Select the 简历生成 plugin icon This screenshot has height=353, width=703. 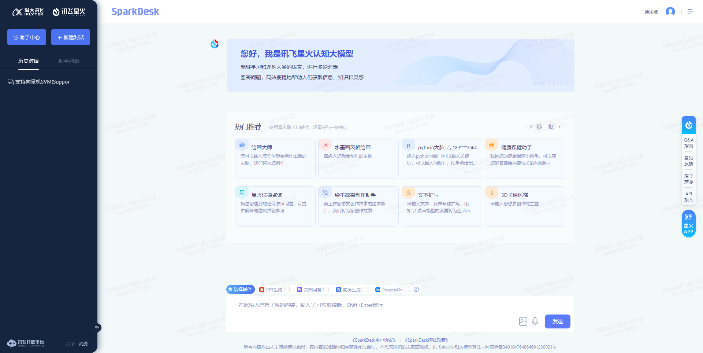click(x=338, y=290)
